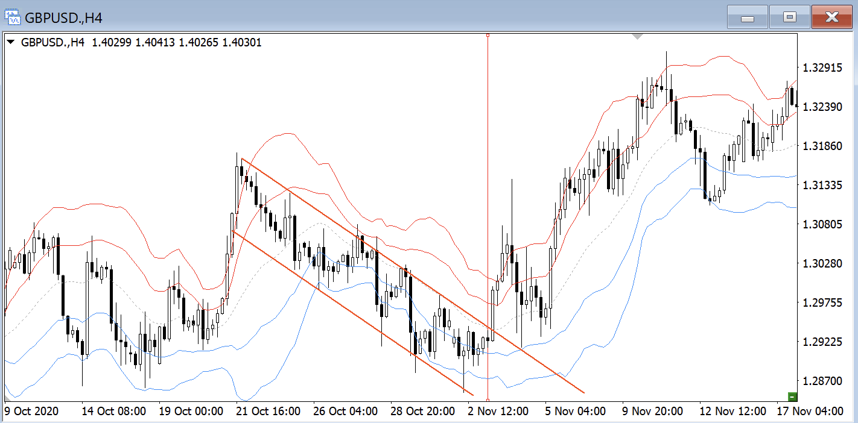Expand the GBPUSD.,H4 chart menu triangle

click(11, 43)
